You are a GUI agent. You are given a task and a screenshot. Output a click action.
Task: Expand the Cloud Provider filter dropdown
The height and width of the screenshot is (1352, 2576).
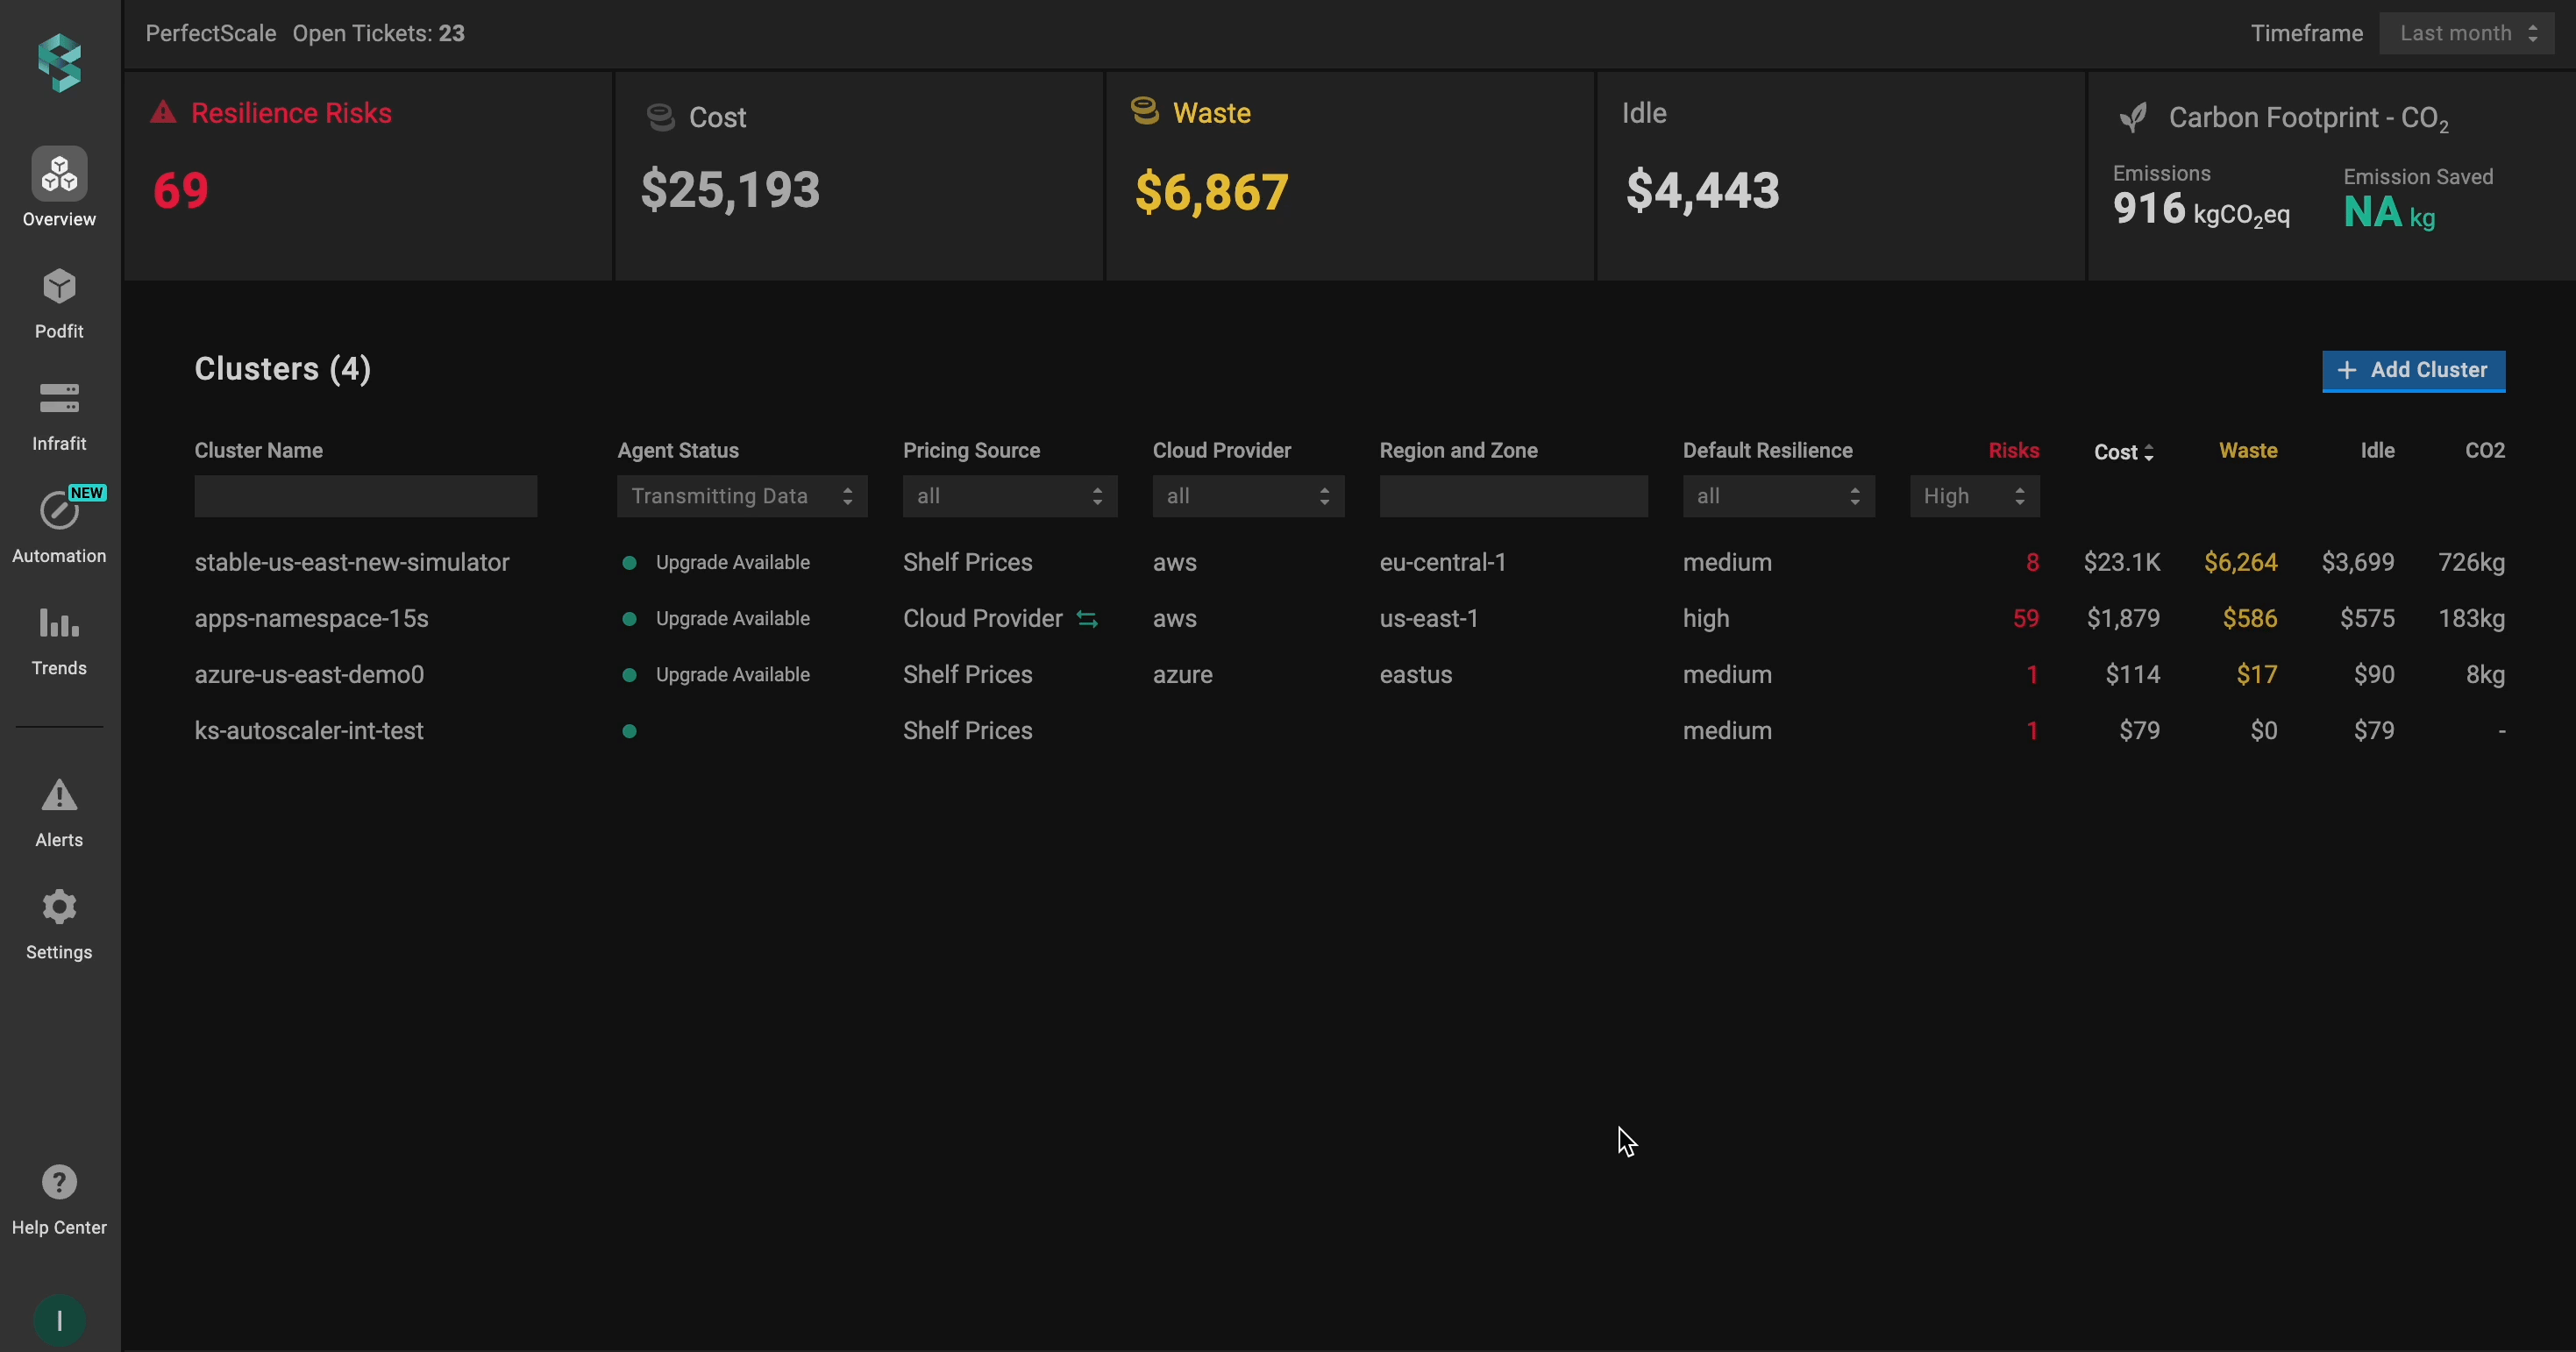tap(1247, 497)
